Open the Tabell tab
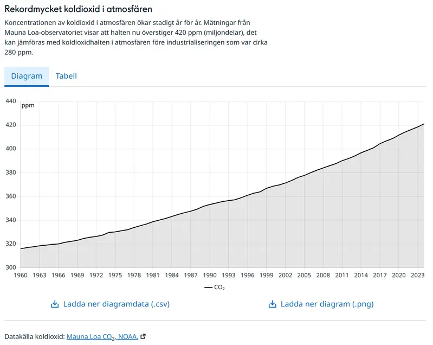This screenshot has height=345, width=433. pyautogui.click(x=66, y=76)
